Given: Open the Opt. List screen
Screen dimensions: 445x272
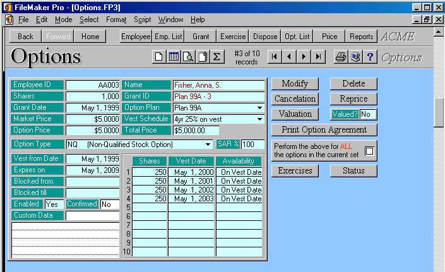Looking at the screenshot, I should click(x=297, y=37).
